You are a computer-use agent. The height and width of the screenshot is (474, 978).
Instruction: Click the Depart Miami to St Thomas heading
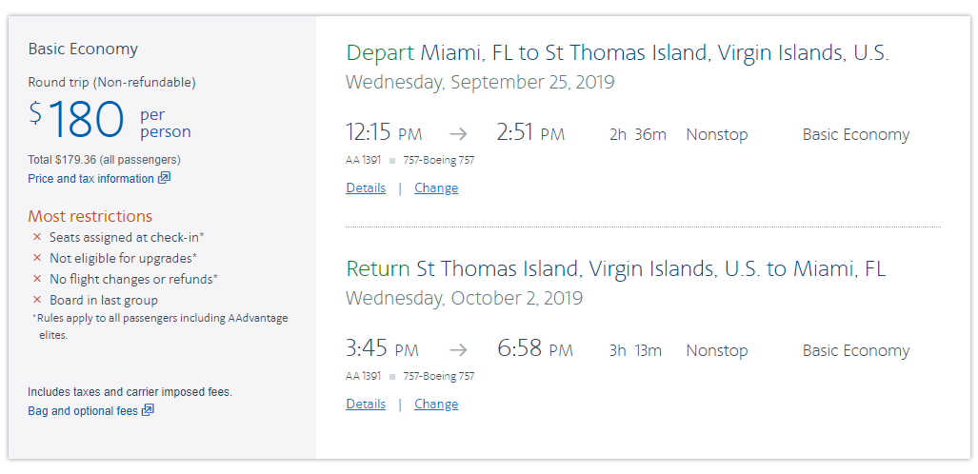pyautogui.click(x=616, y=53)
